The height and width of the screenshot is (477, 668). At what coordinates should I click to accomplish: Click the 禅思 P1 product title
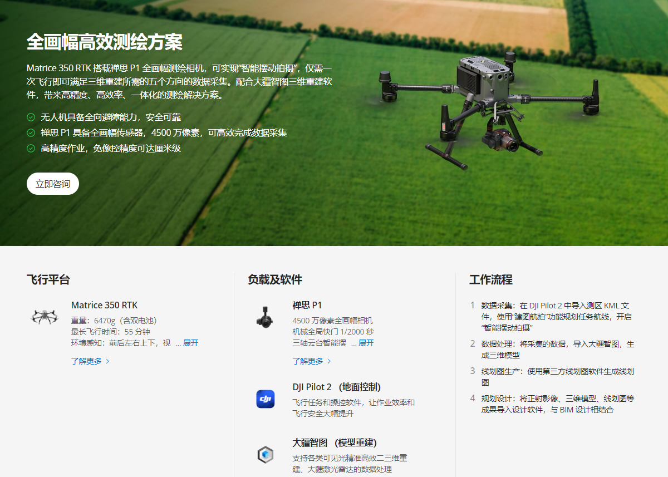[x=307, y=305]
